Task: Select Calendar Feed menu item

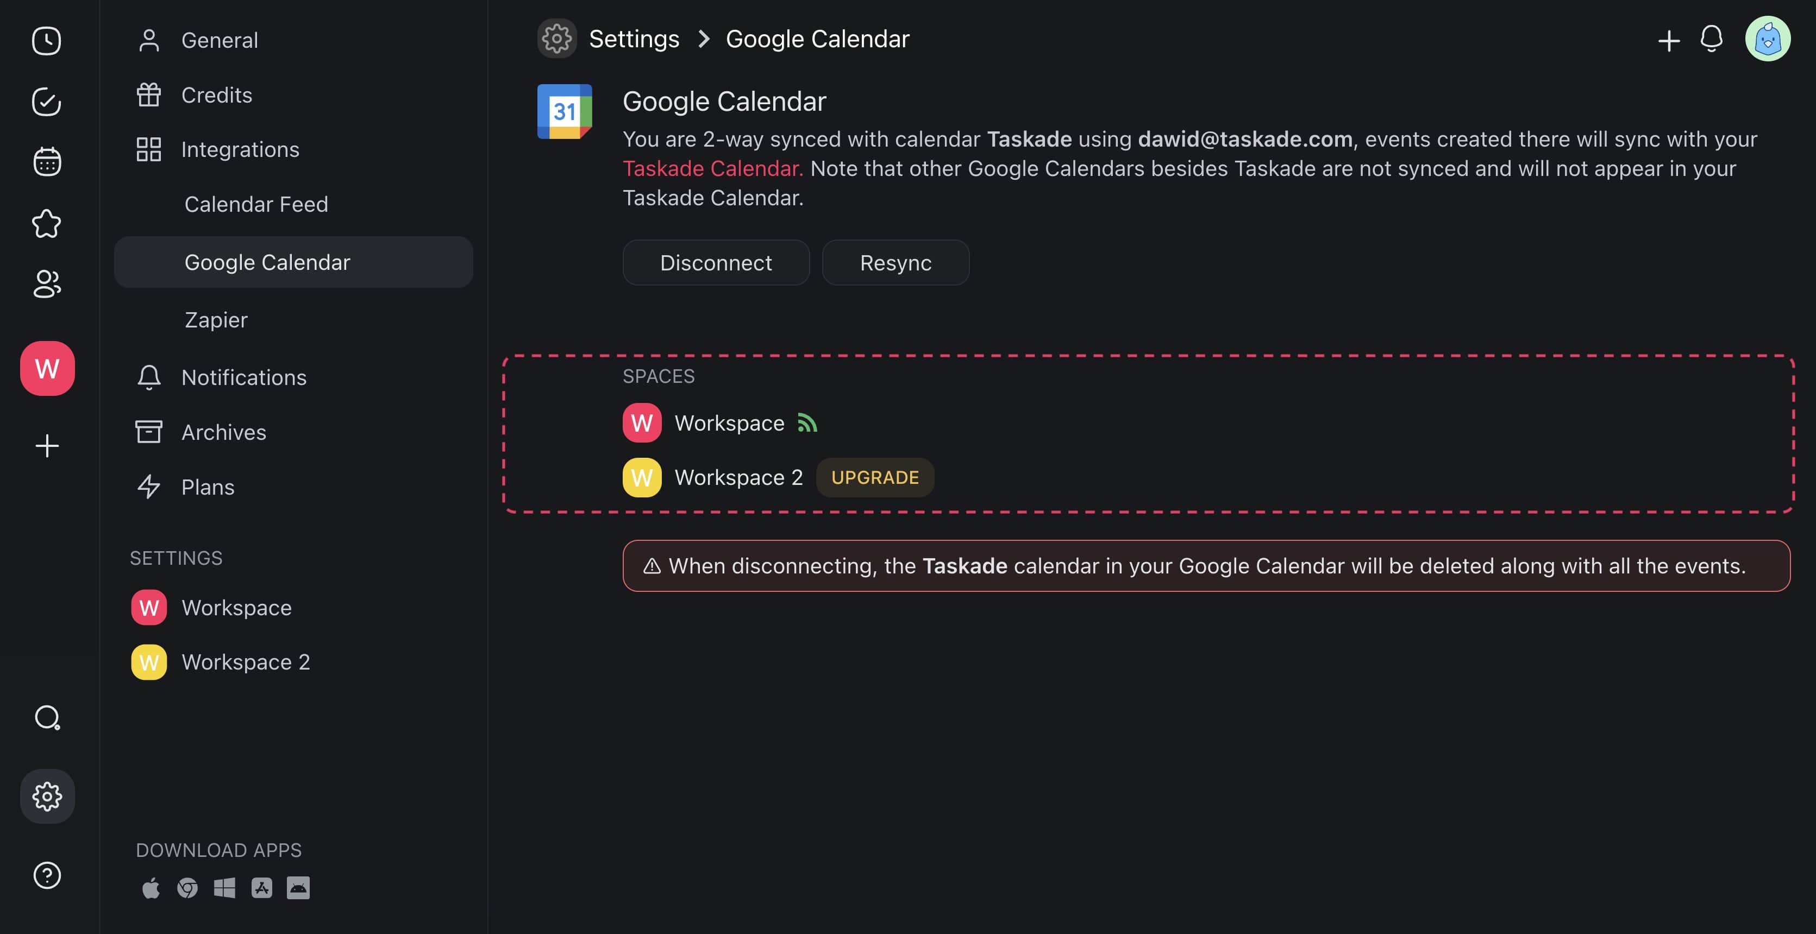Action: [x=256, y=204]
